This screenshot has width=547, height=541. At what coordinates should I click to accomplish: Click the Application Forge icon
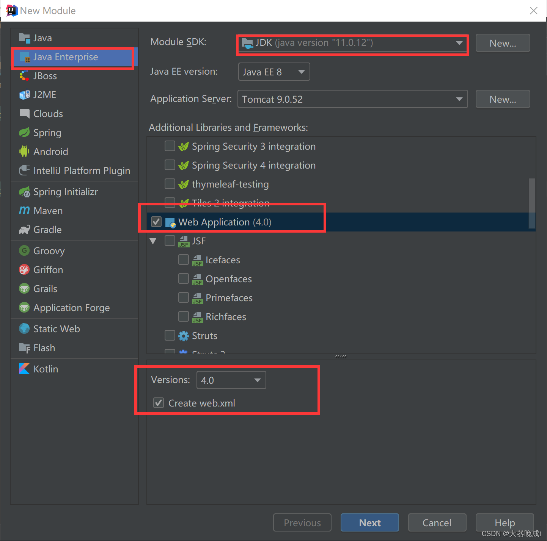[x=25, y=308]
